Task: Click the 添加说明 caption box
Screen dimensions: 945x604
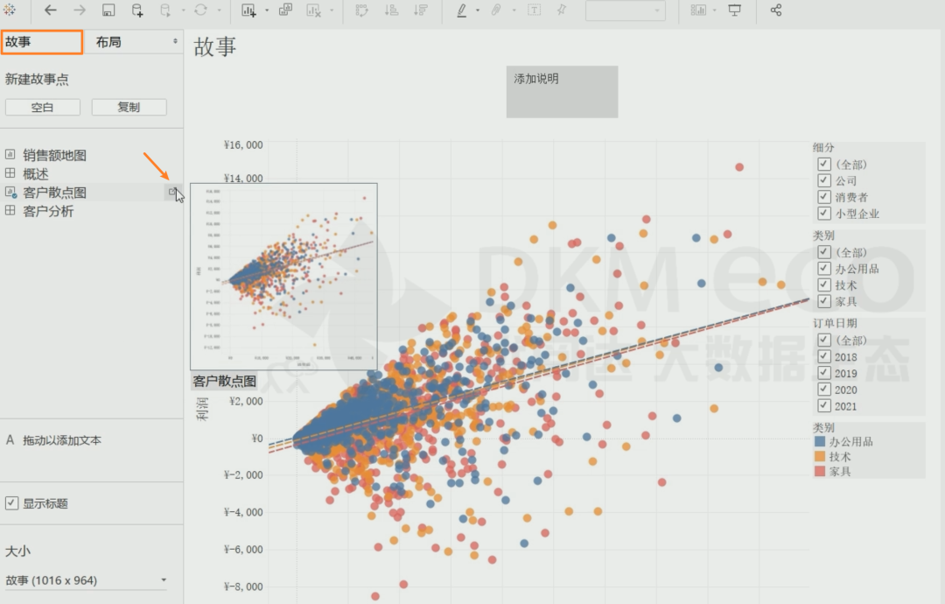Action: (x=562, y=92)
